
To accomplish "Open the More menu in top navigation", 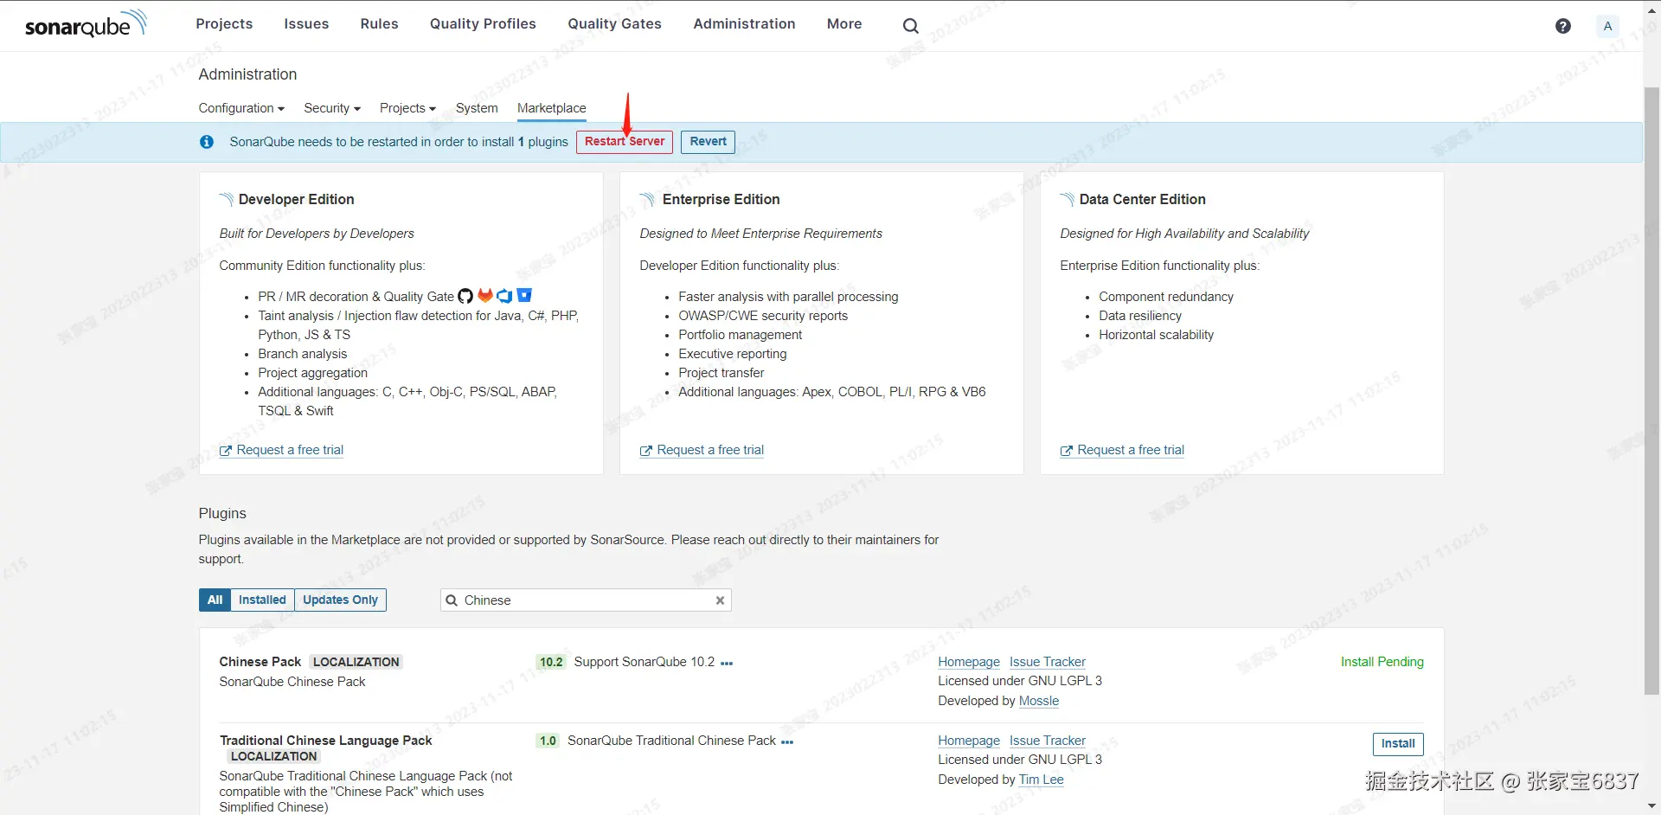I will coord(844,24).
